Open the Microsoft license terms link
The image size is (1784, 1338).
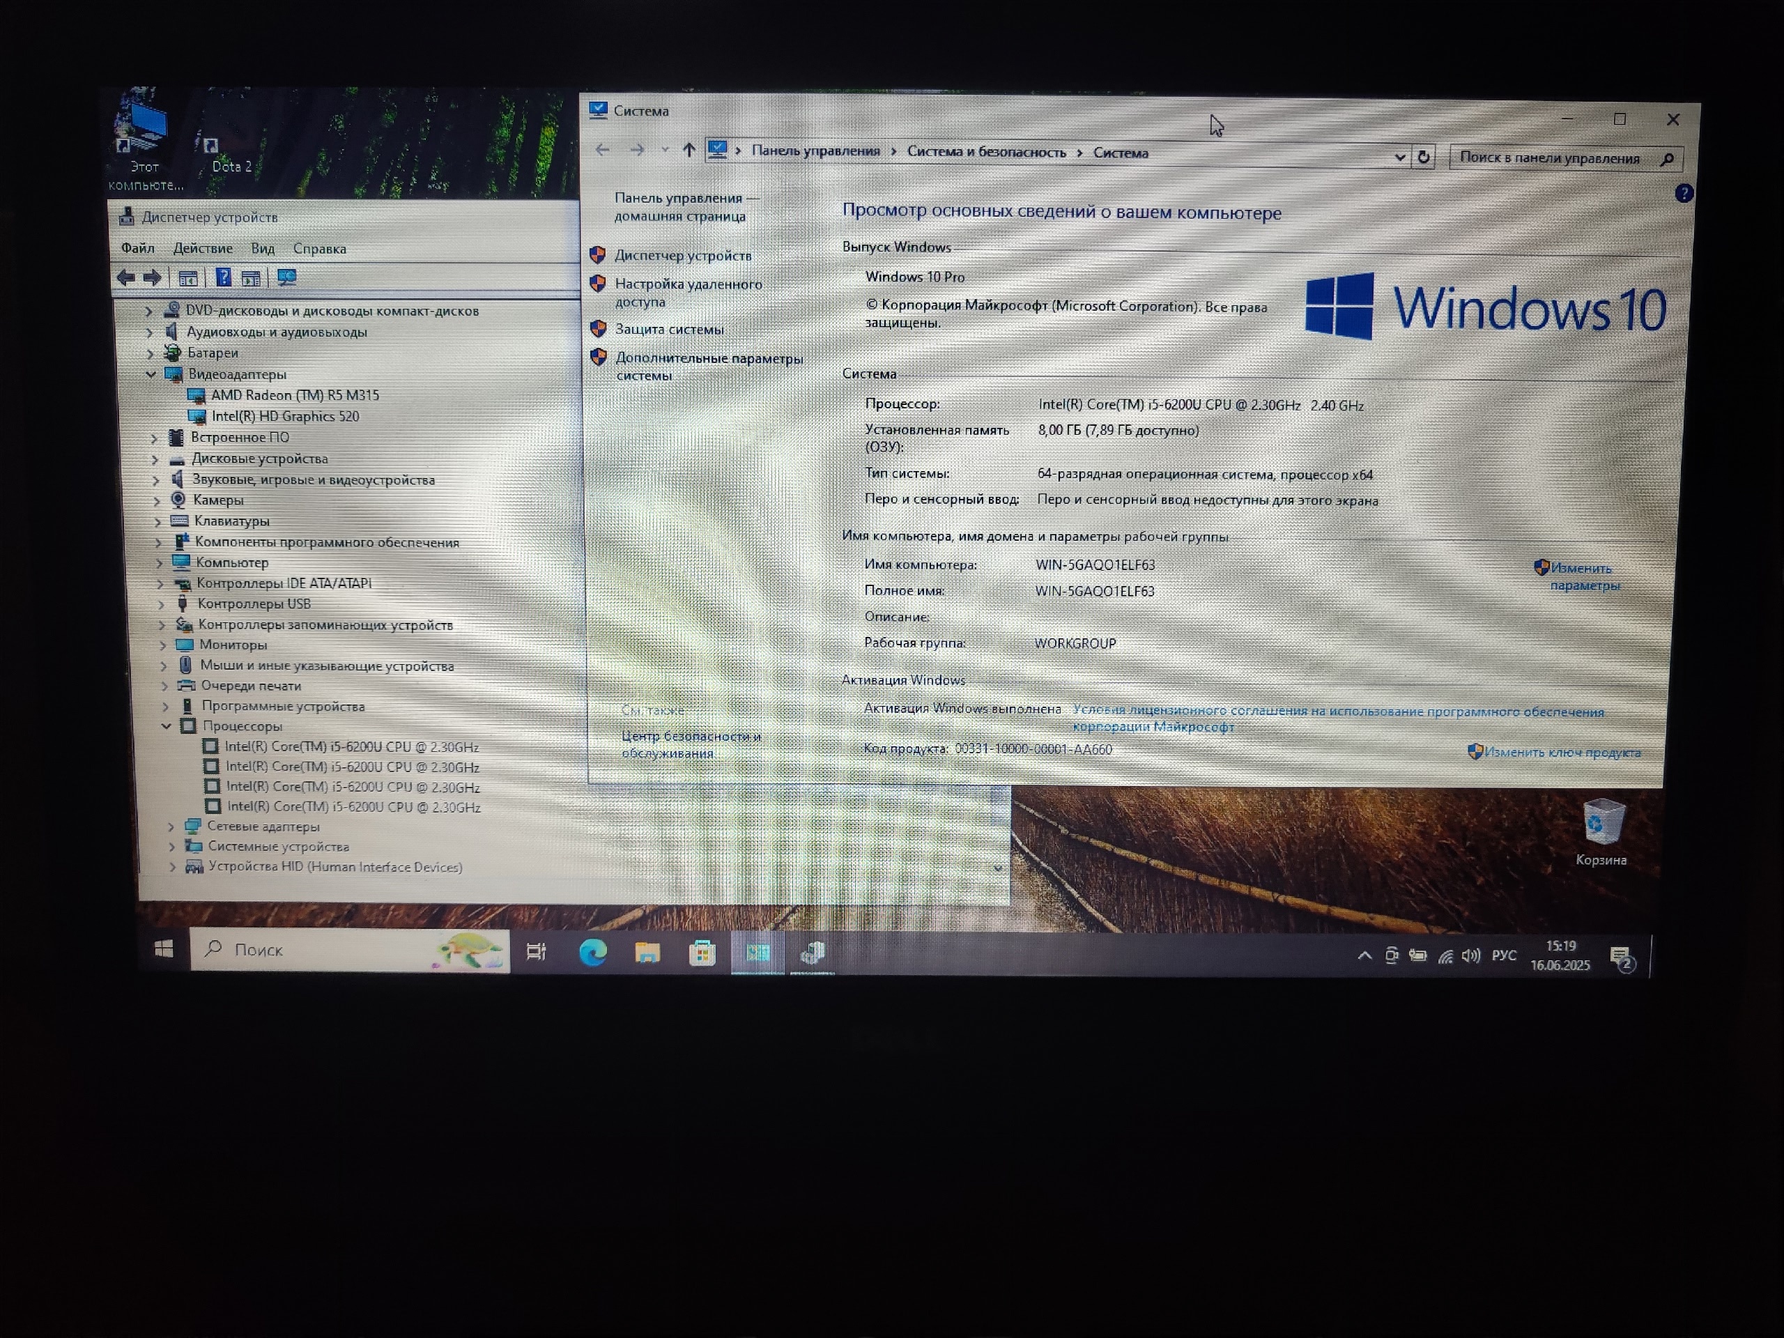coord(1338,718)
